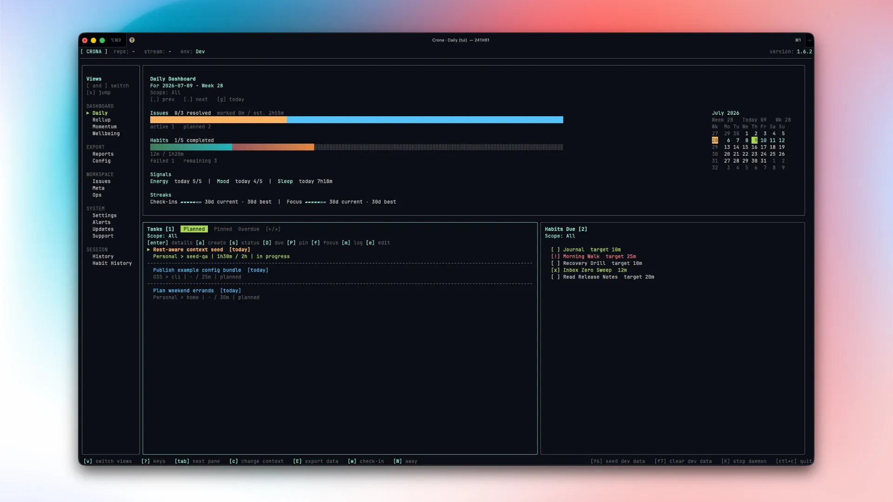Image resolution: width=893 pixels, height=502 pixels.
Task: Open the Rollup dashboard view
Action: 101,120
